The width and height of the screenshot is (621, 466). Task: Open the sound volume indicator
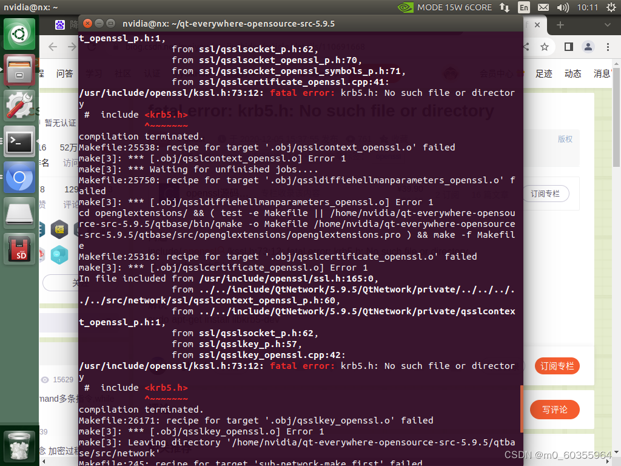click(562, 7)
